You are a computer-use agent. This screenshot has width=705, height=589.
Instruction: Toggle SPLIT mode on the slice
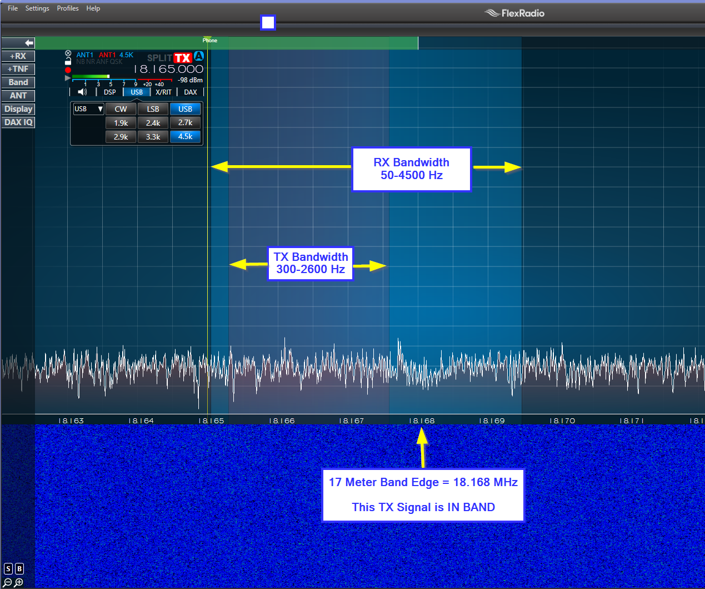[159, 58]
